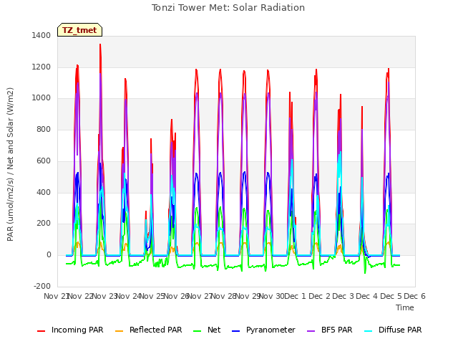The height and width of the screenshot is (344, 458).
Task: Click the blue Pyranometer legend swatch
Action: point(235,331)
